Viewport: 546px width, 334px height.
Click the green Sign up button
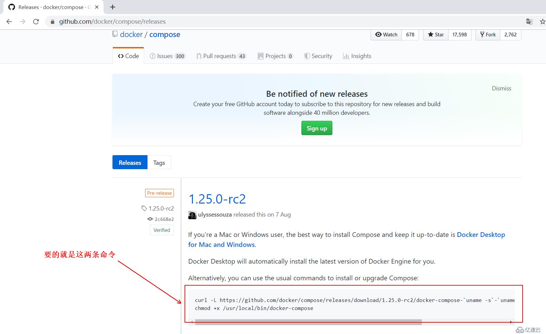[x=317, y=128]
